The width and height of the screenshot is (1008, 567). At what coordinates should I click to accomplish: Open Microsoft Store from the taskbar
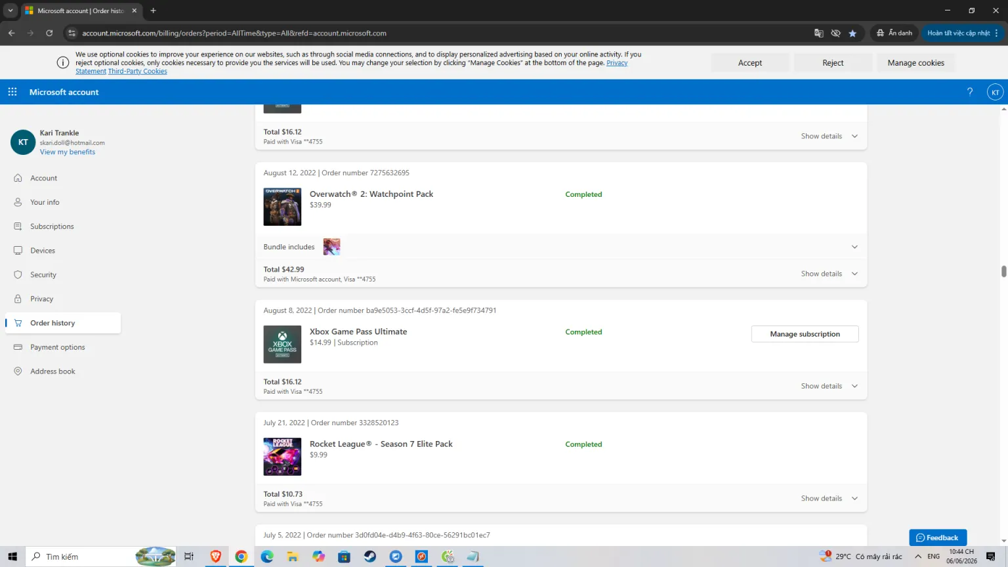(x=344, y=556)
